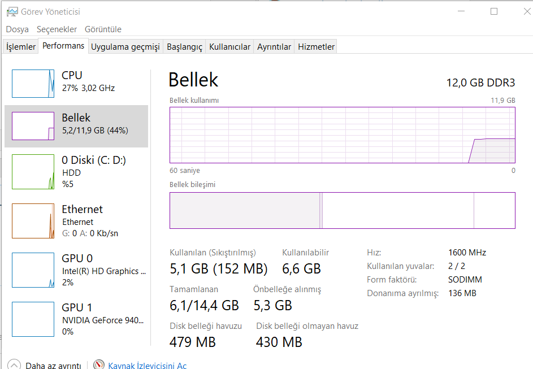
Task: Open the Disk 0 (C: D:) graph thumbnail
Action: [33, 172]
